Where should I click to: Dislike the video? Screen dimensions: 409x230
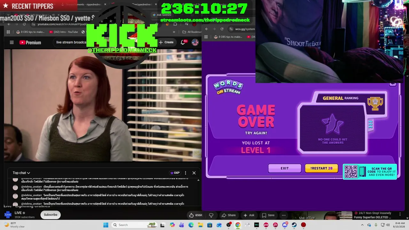211,215
